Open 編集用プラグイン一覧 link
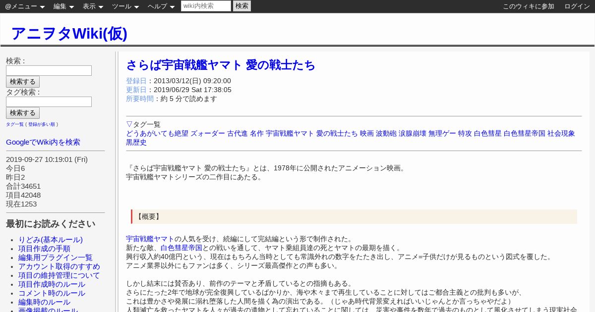Image resolution: width=595 pixels, height=312 pixels. 56,258
